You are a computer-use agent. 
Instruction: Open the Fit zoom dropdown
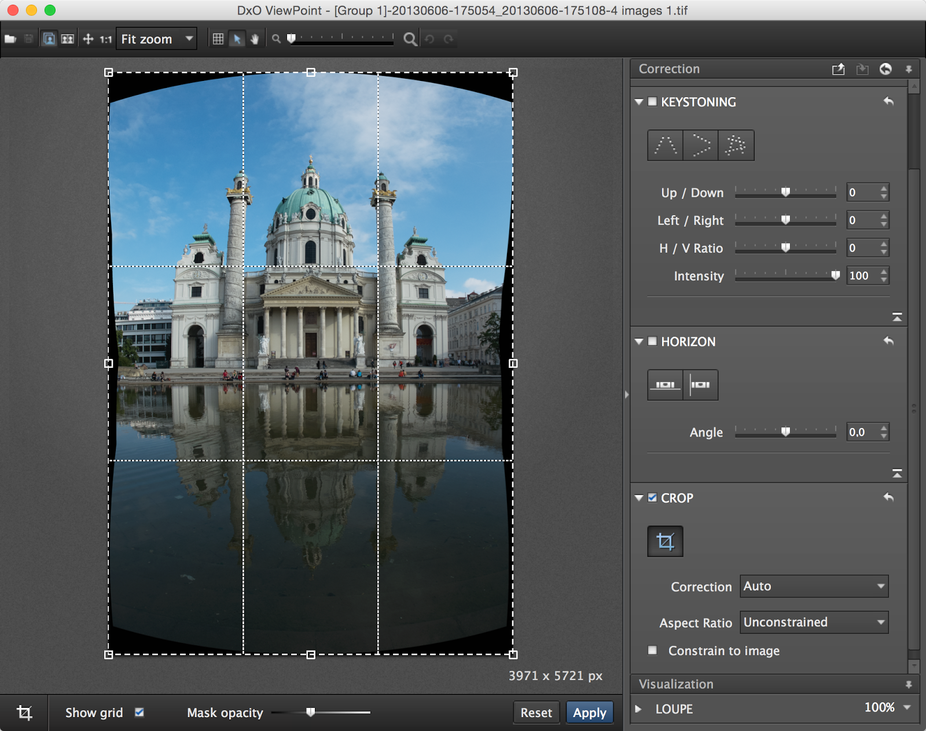click(156, 39)
